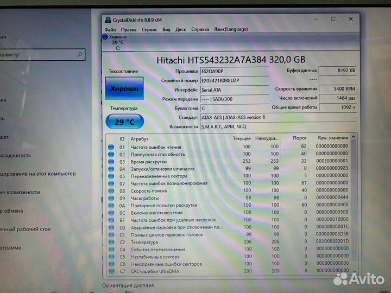Click the Общее время работы value 1092 ч
The image size is (391, 293).
click(x=338, y=107)
